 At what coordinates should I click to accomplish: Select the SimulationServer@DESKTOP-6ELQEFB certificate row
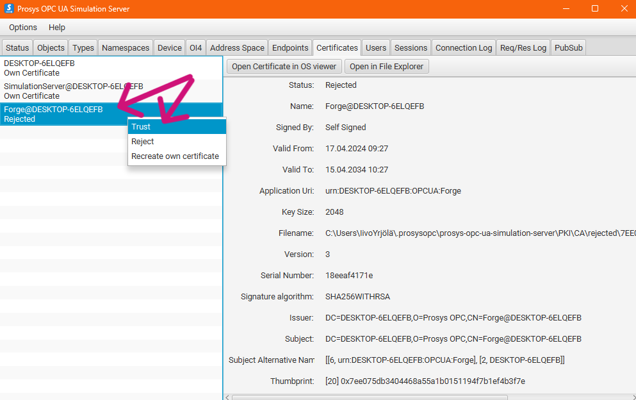pos(111,91)
